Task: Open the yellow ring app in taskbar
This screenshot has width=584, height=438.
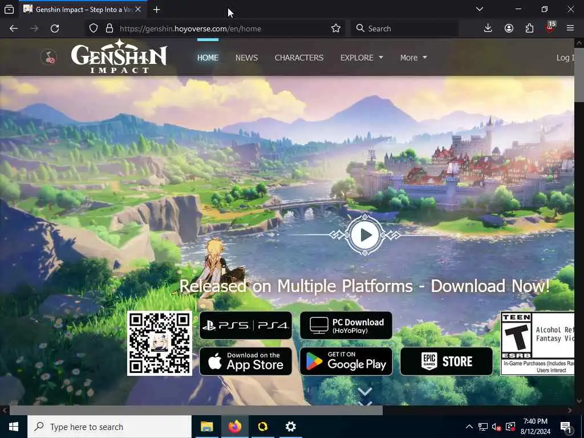Action: (262, 427)
